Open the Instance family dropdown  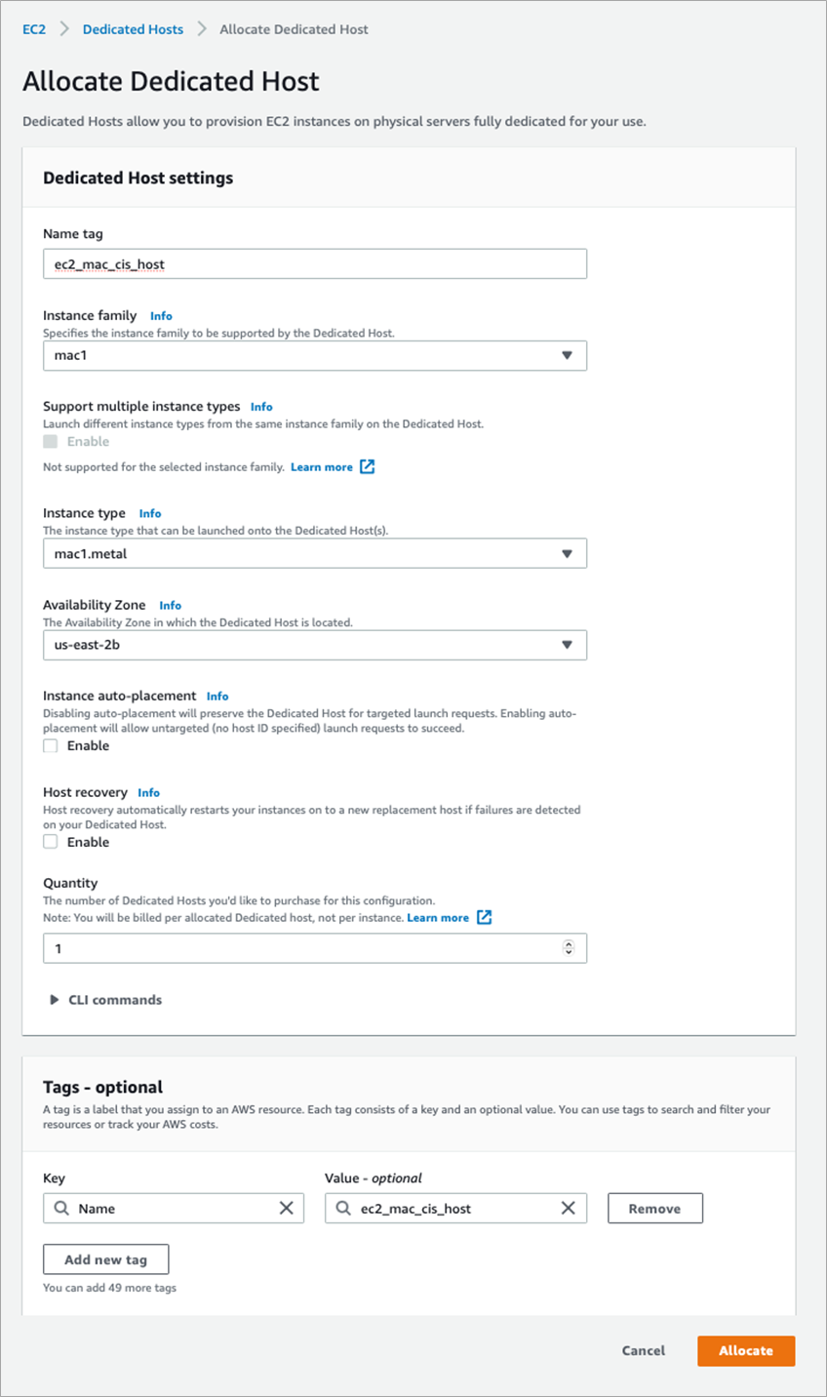[314, 356]
